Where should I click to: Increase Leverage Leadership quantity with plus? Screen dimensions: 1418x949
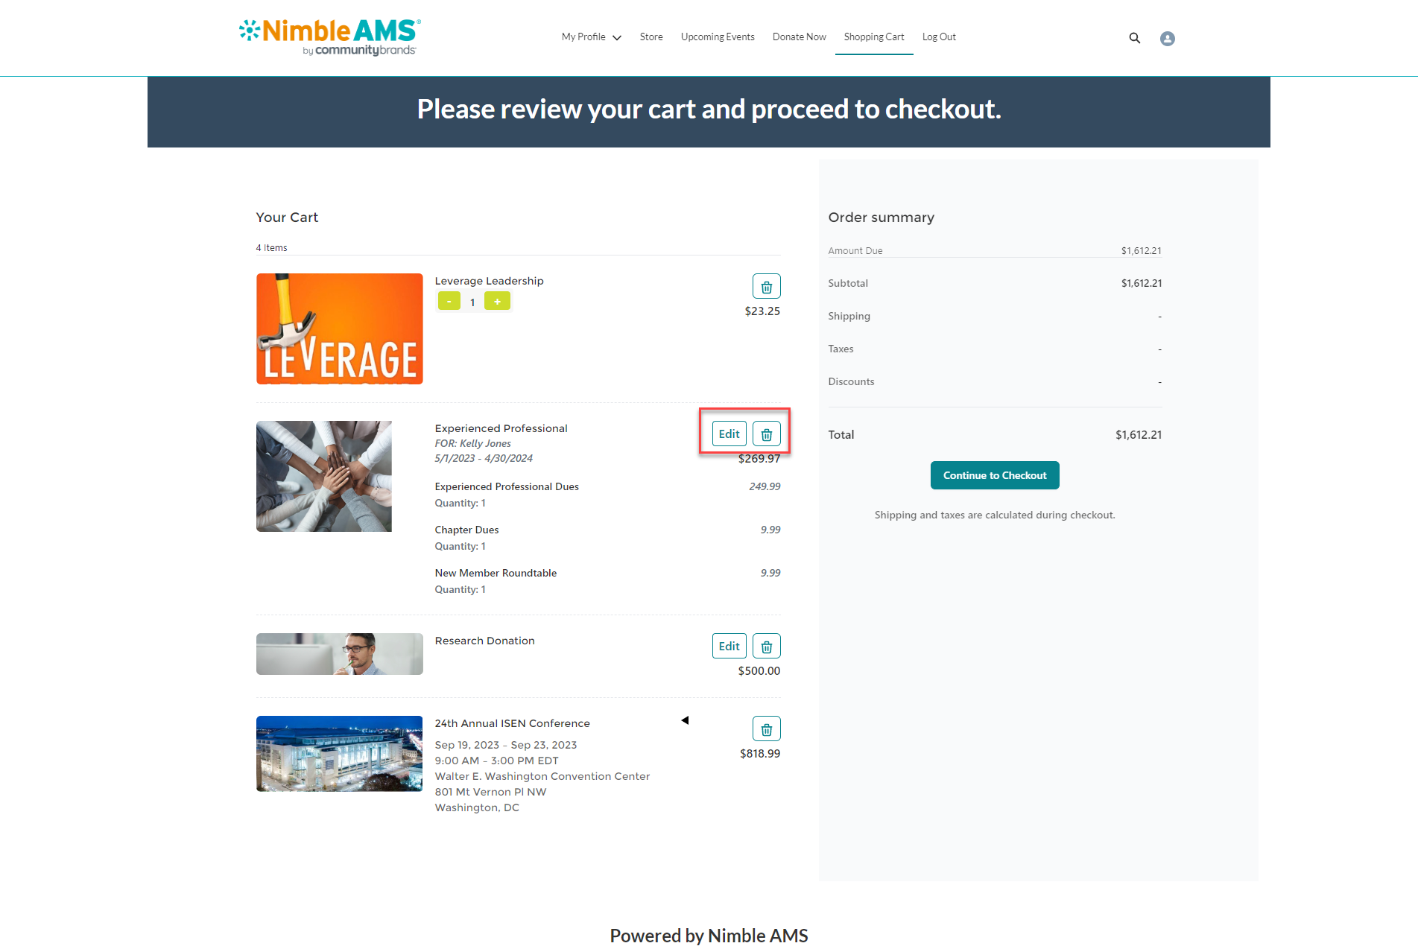pos(497,302)
